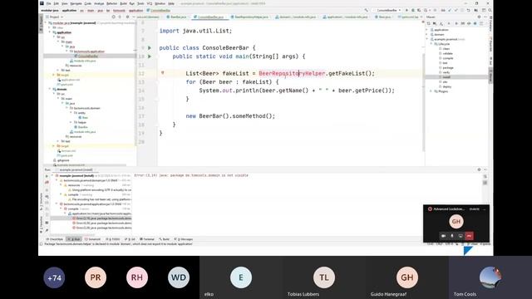Screen dimensions: 532x299
Task: Click the error bulb on line 12
Action: pos(163,72)
